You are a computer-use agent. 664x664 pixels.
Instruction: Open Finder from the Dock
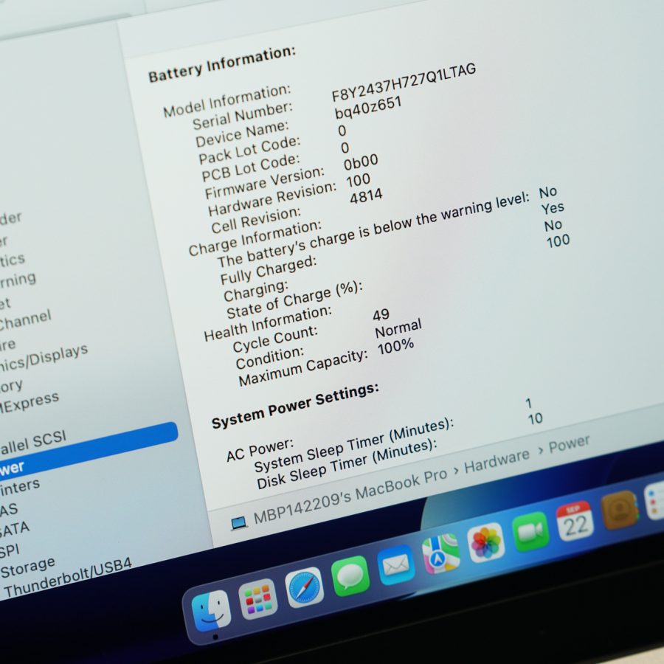(x=211, y=610)
